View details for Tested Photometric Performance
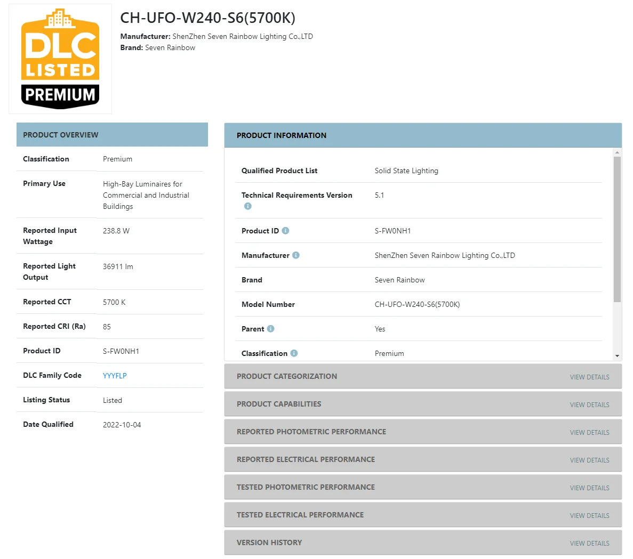Viewport: 633px width, 559px height. click(x=589, y=488)
